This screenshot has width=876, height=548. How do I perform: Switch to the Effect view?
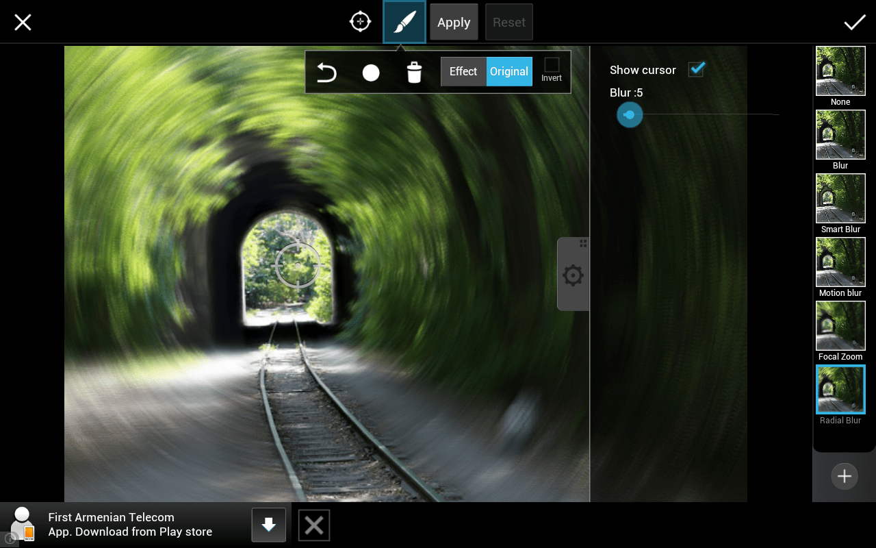coord(463,71)
